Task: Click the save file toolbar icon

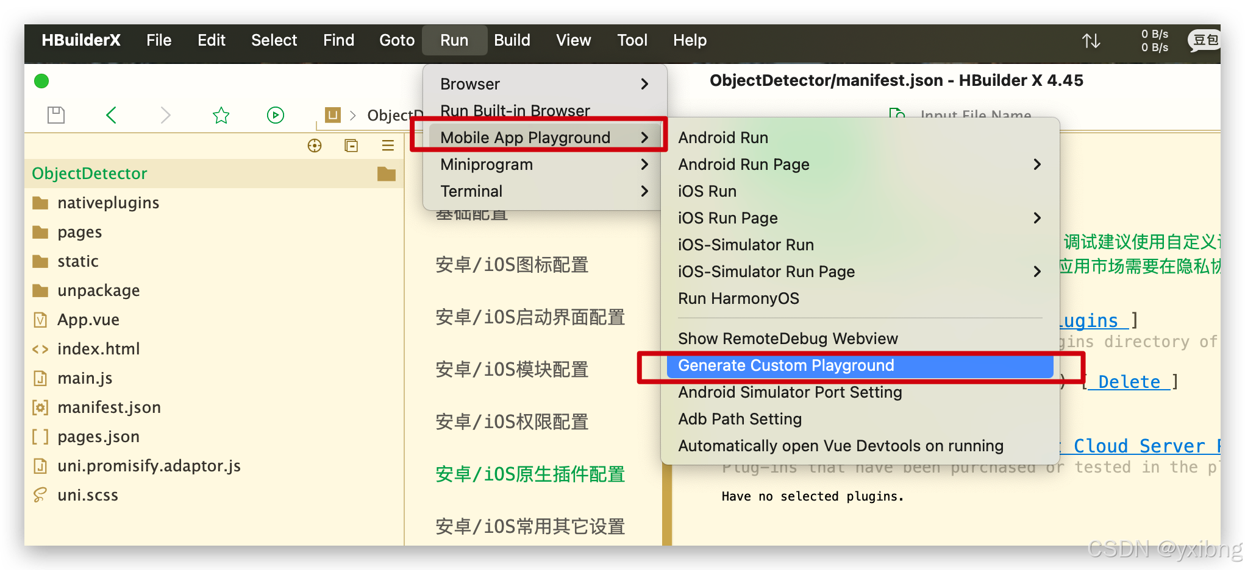Action: [56, 115]
